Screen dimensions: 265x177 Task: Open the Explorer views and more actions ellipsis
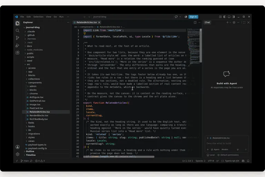click(x=68, y=22)
